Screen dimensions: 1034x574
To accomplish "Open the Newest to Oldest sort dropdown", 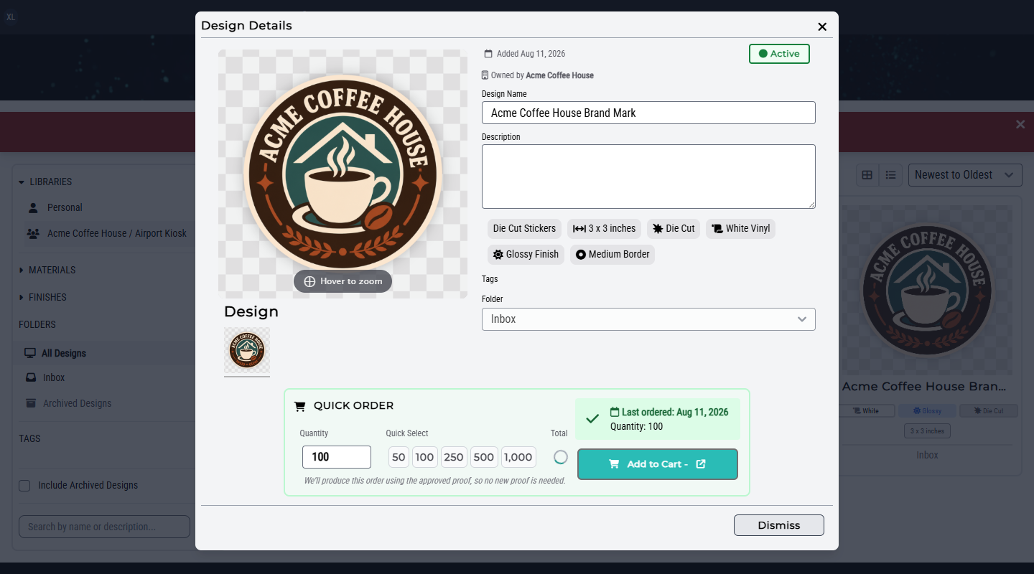I will [x=965, y=175].
